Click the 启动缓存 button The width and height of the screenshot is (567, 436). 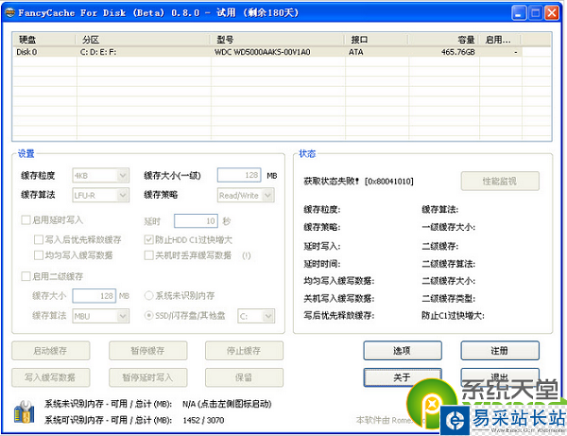[x=51, y=351]
